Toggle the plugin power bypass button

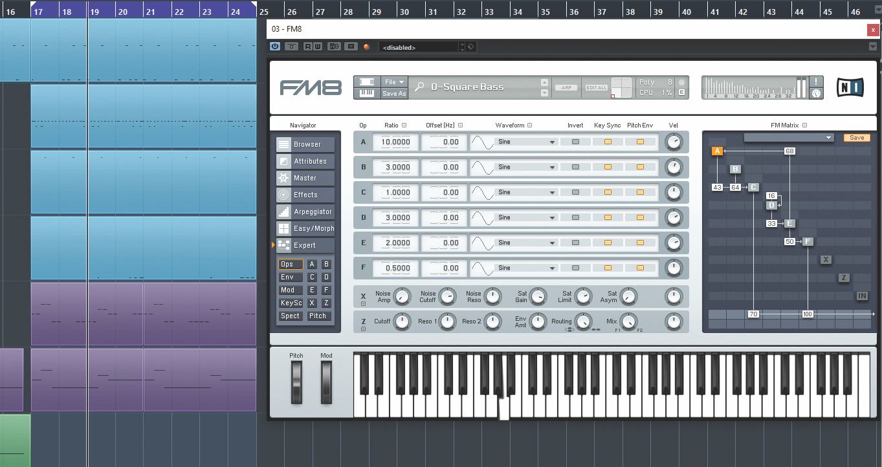[275, 47]
